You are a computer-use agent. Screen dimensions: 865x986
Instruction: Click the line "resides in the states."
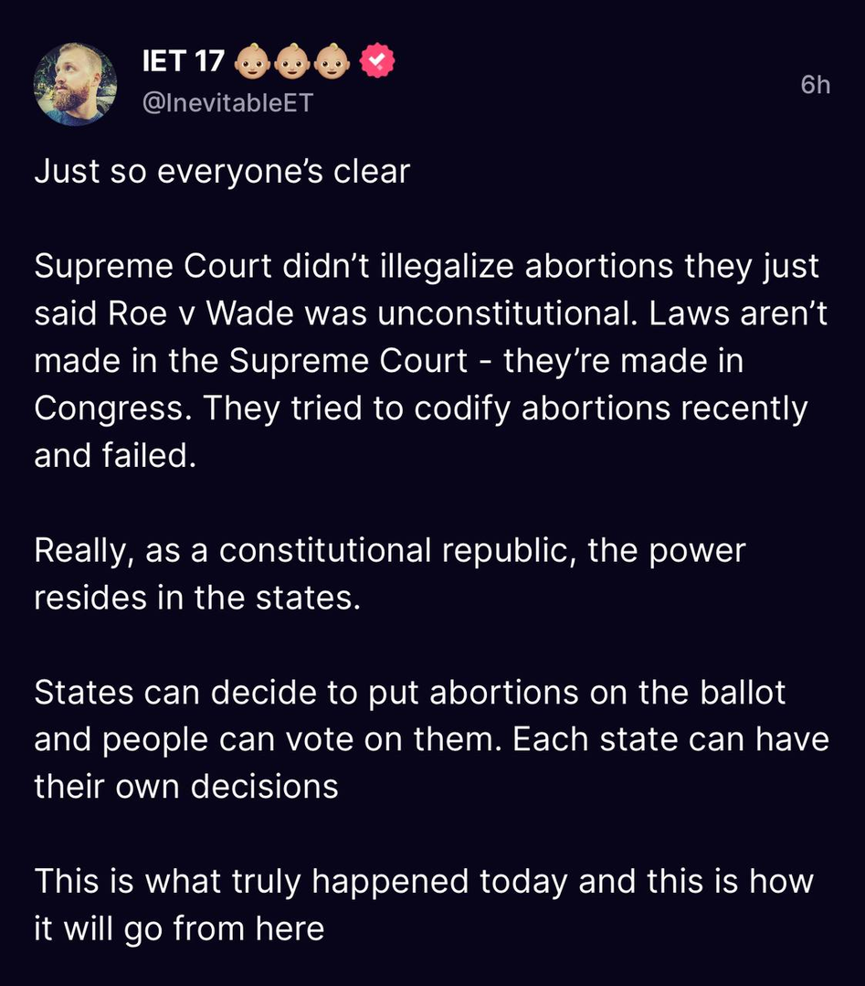pyautogui.click(x=198, y=597)
